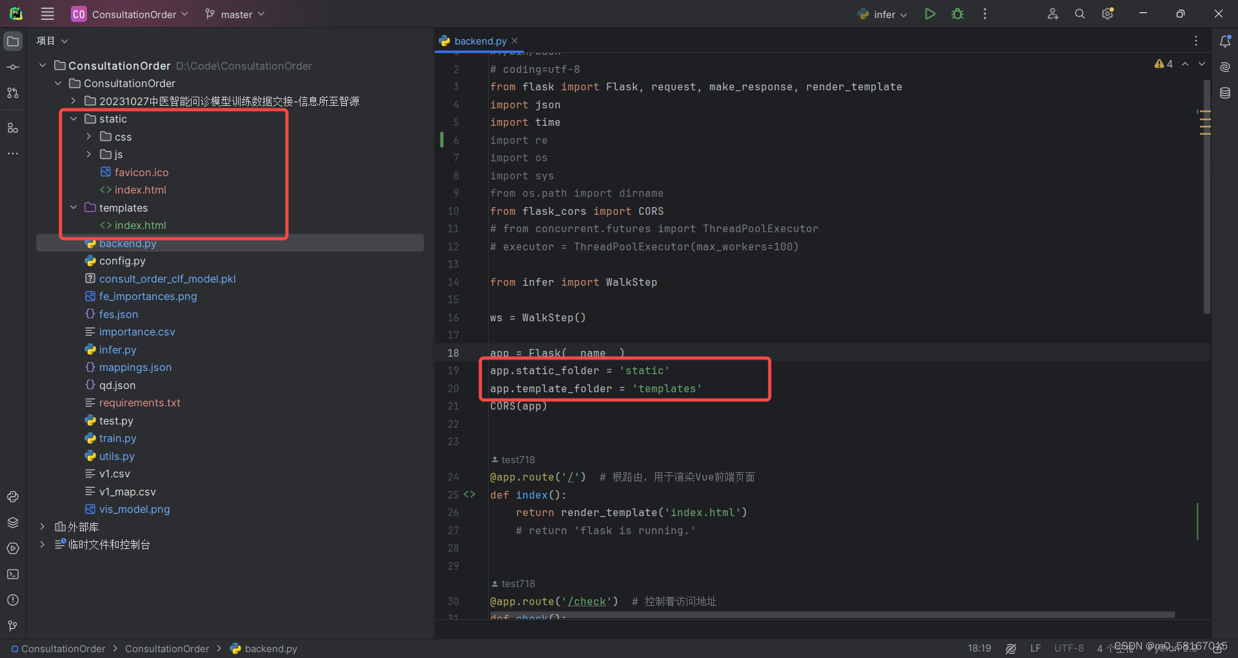
Task: Open Search Everywhere magnifier
Action: [x=1080, y=14]
